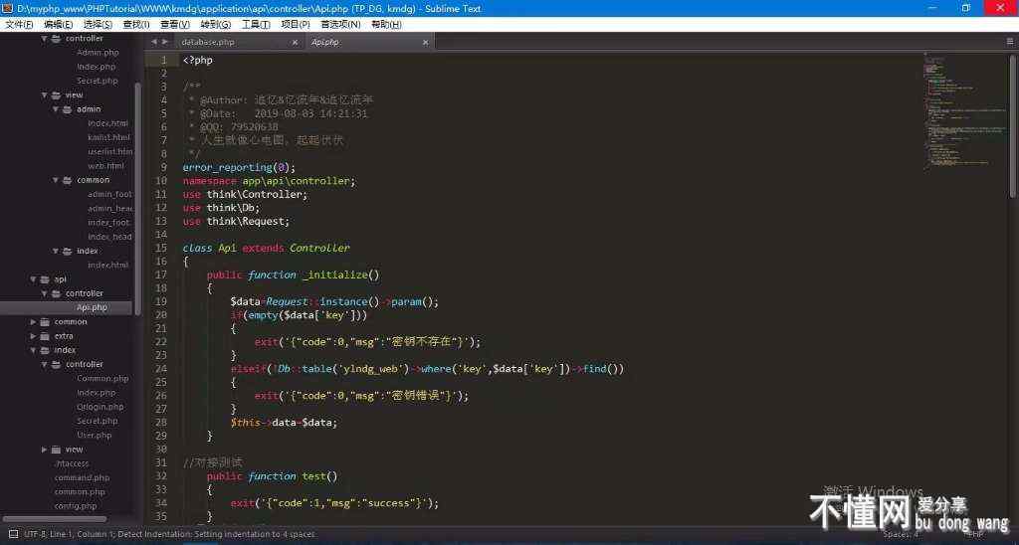Click the use think\Request; line

point(236,221)
